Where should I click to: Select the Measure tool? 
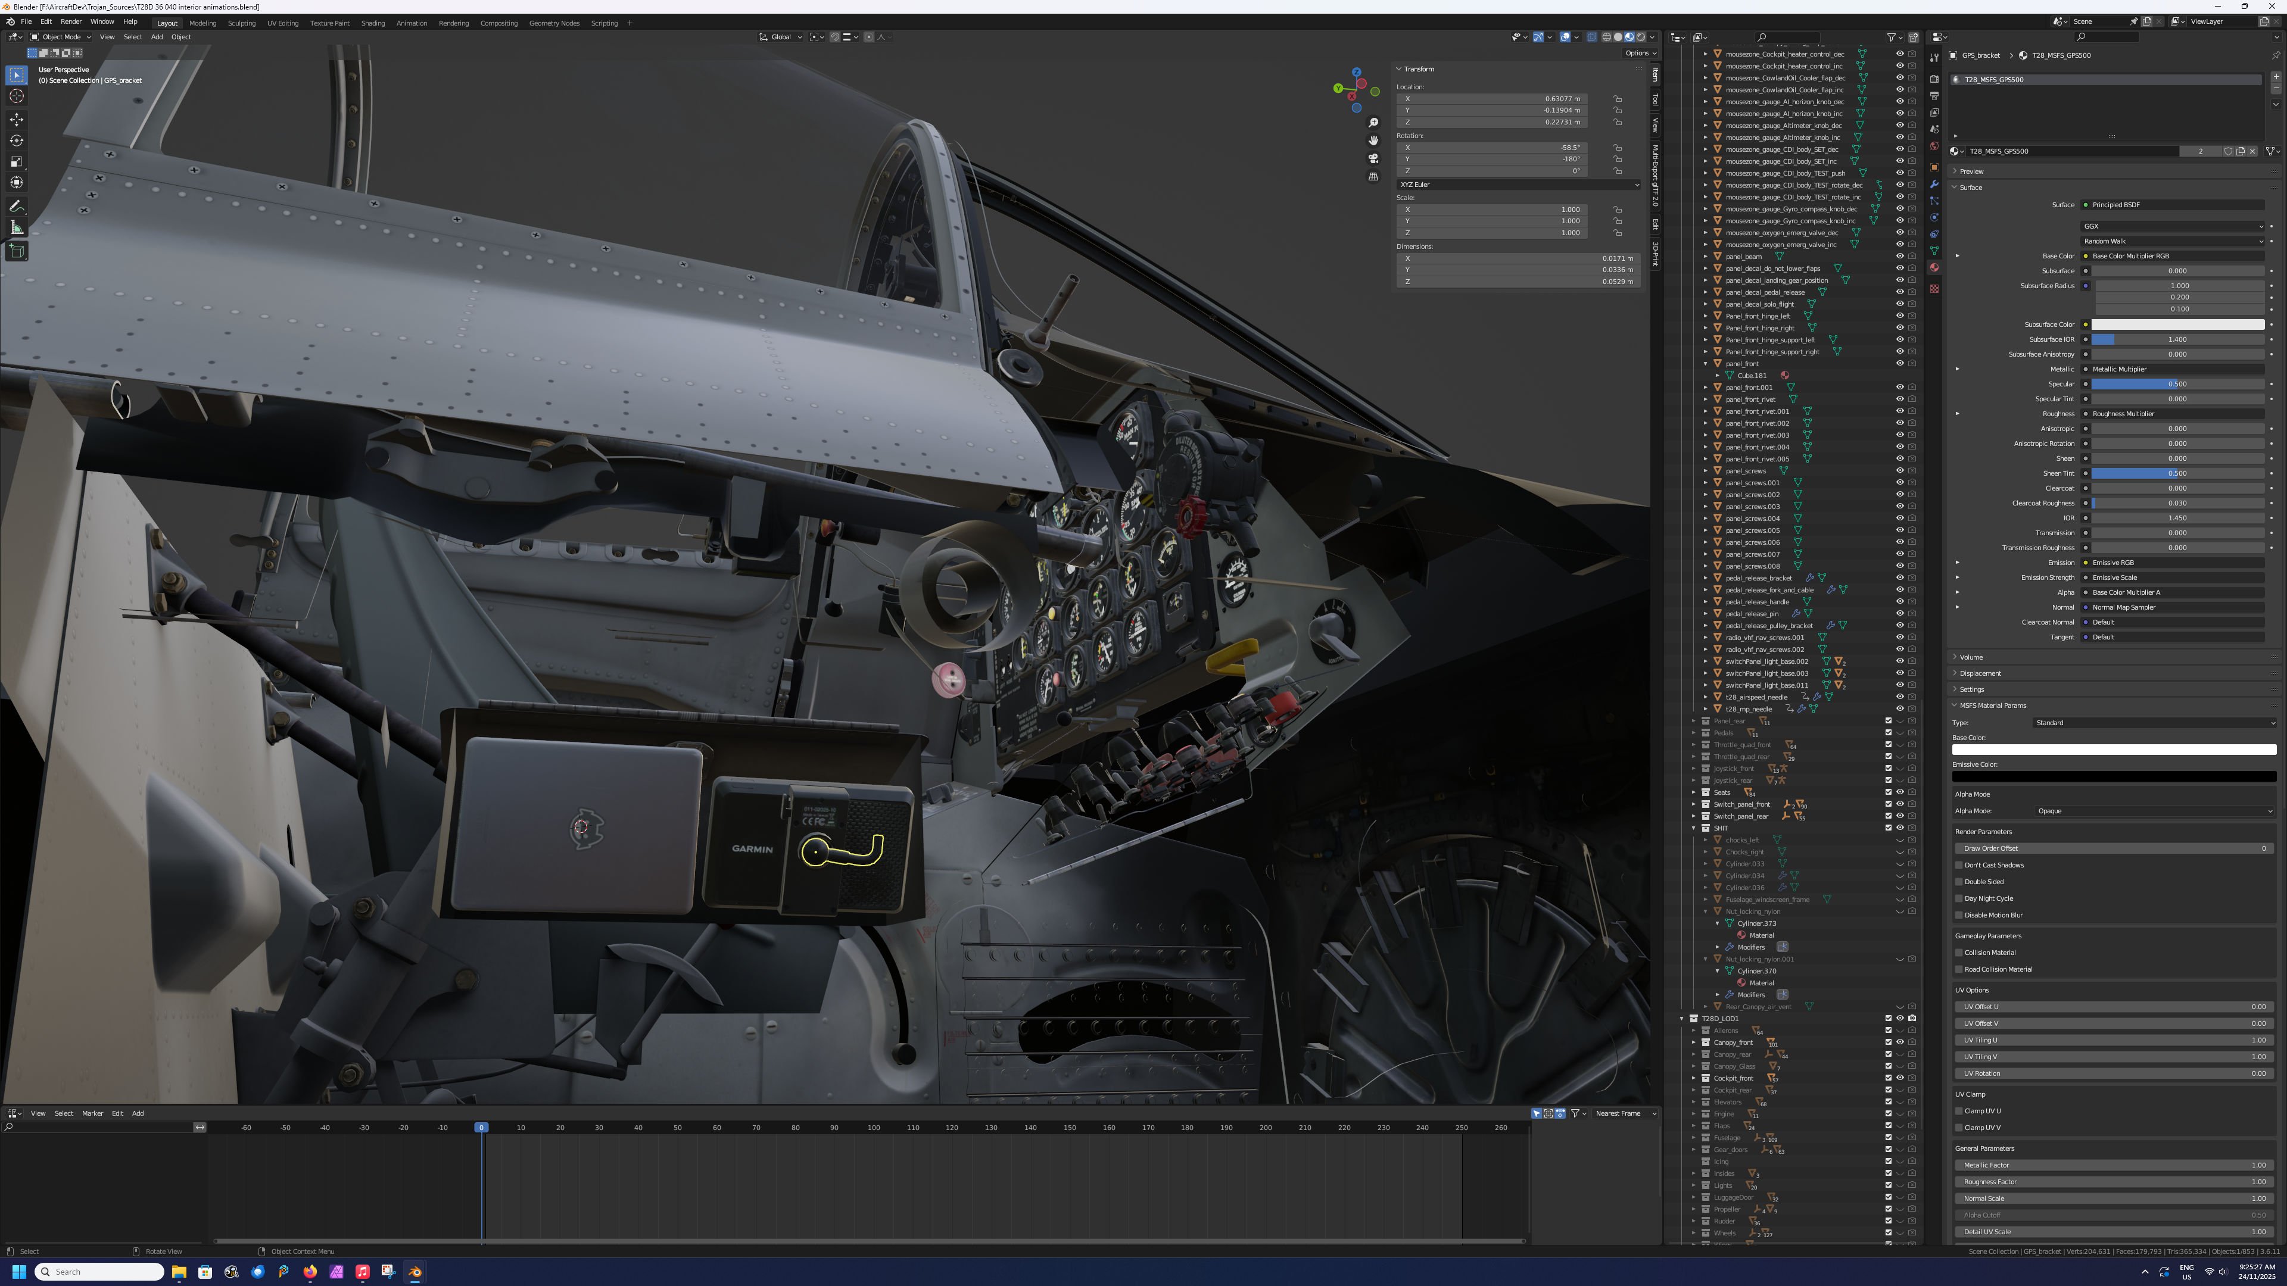click(x=17, y=228)
